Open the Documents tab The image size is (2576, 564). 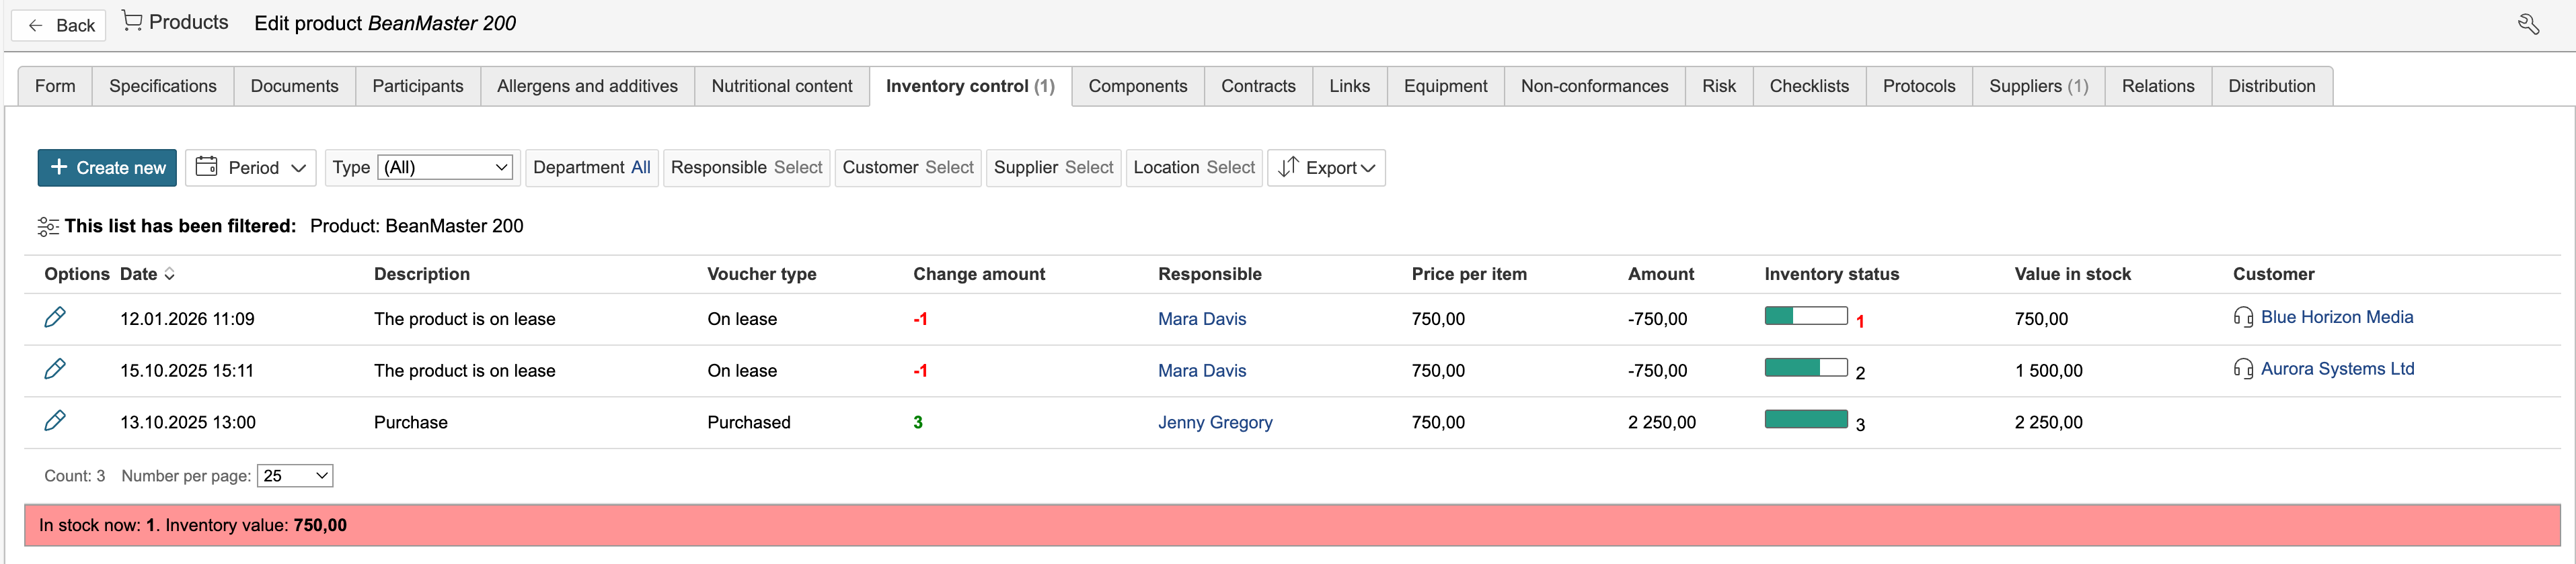(295, 86)
